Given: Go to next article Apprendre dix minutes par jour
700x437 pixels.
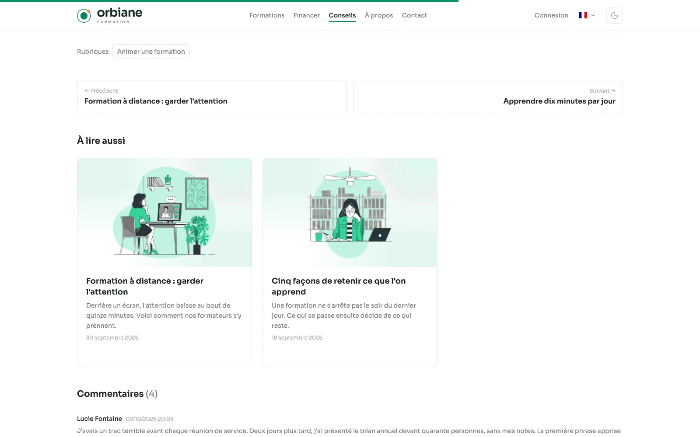Looking at the screenshot, I should (x=488, y=97).
